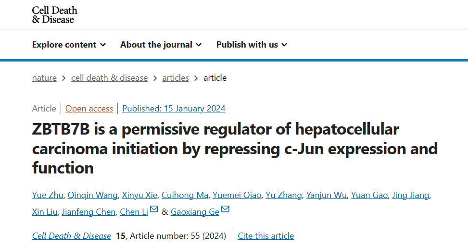The width and height of the screenshot is (468, 247).
Task: Open the Published: 15 January 2024 link
Action: coord(174,109)
